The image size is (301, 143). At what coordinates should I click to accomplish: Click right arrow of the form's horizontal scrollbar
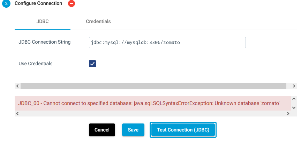click(294, 86)
